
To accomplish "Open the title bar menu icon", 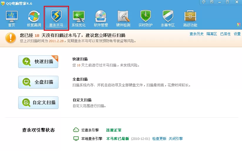I will click(x=212, y=2).
